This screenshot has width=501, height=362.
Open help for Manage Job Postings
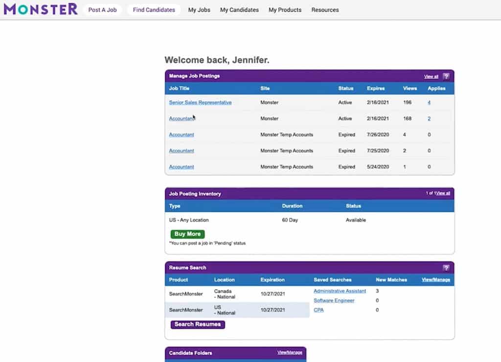[446, 76]
